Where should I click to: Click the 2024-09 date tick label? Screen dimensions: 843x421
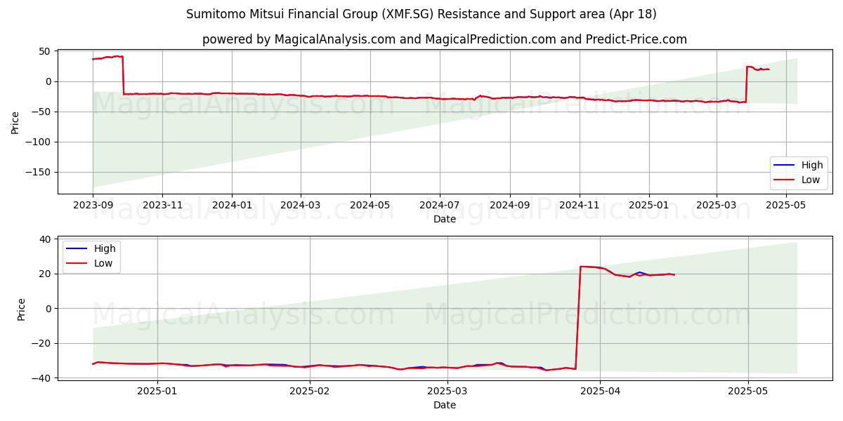coord(510,206)
